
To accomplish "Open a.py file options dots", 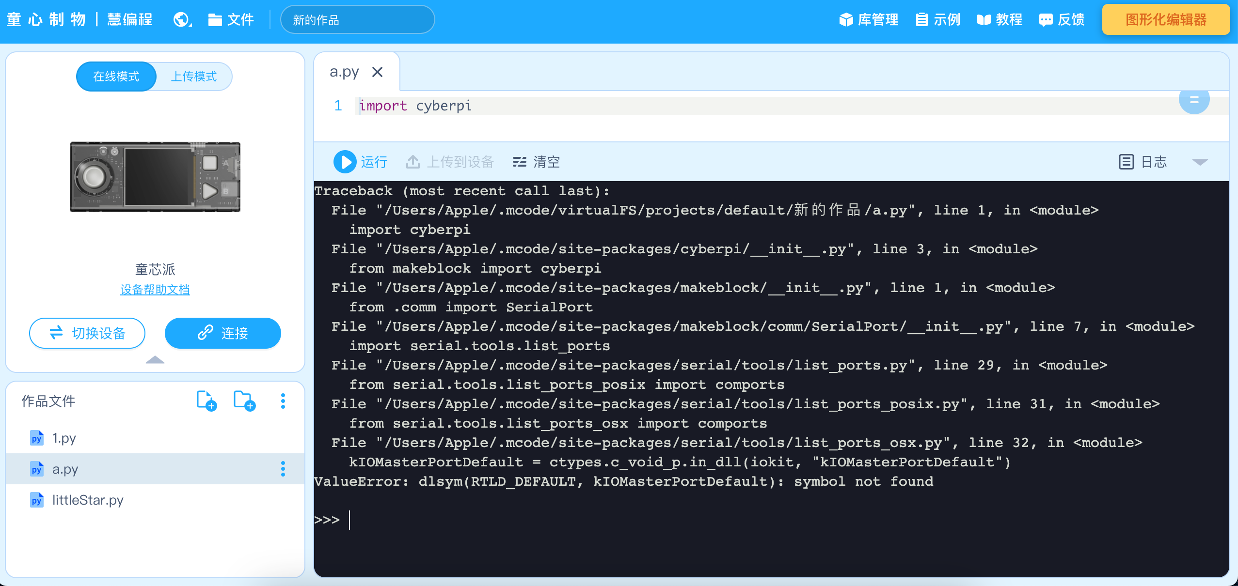I will (x=283, y=469).
